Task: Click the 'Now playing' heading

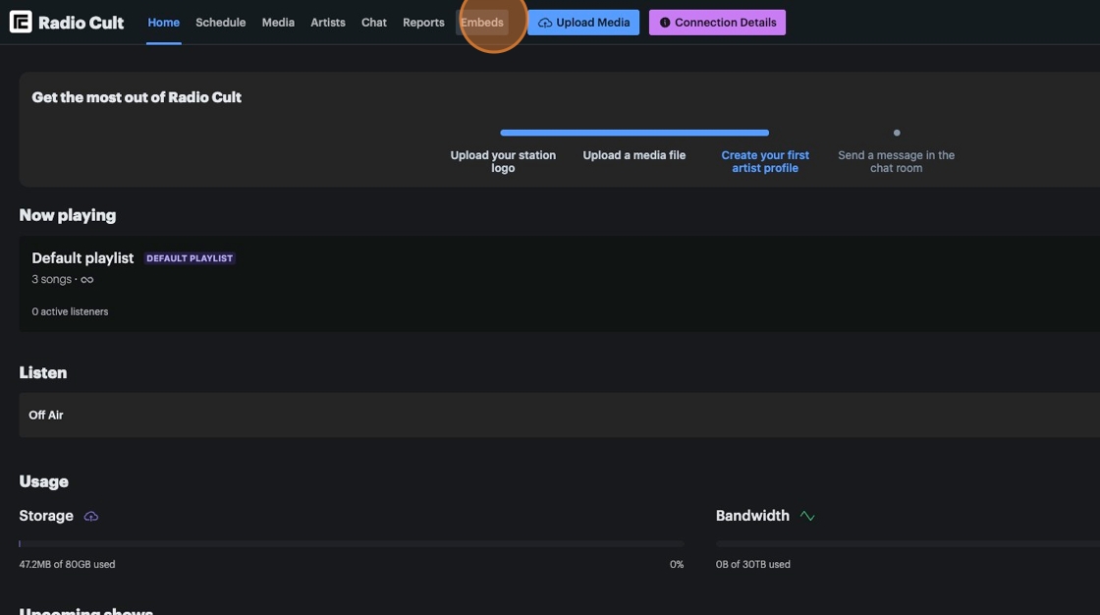Action: click(x=68, y=215)
